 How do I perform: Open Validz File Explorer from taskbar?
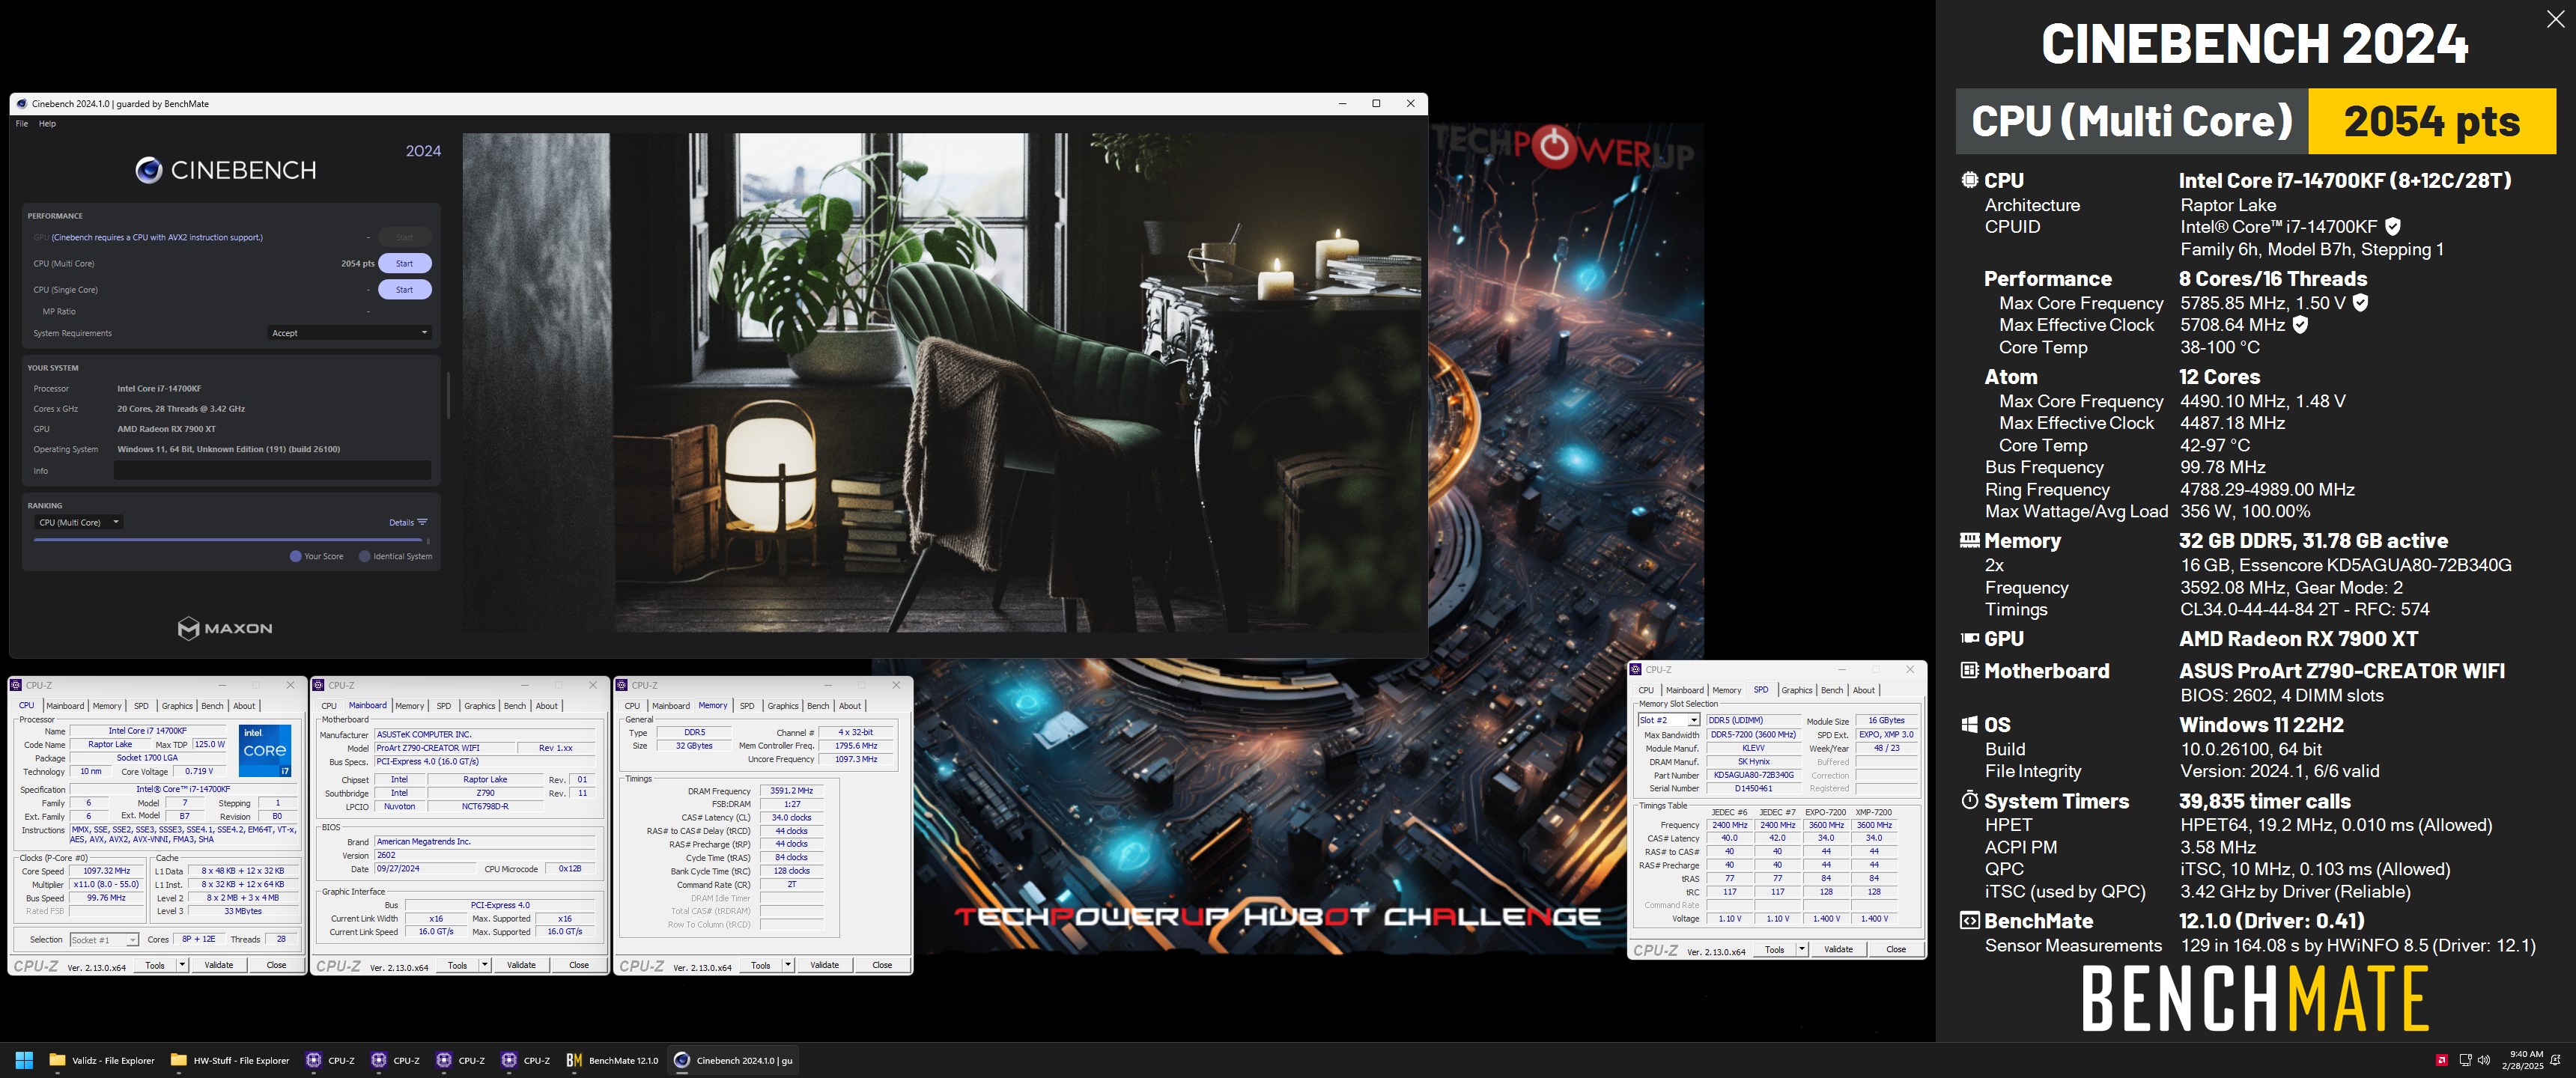[102, 1060]
